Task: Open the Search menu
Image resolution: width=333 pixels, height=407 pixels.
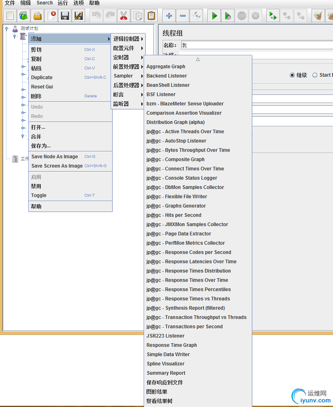Action: coord(45,3)
